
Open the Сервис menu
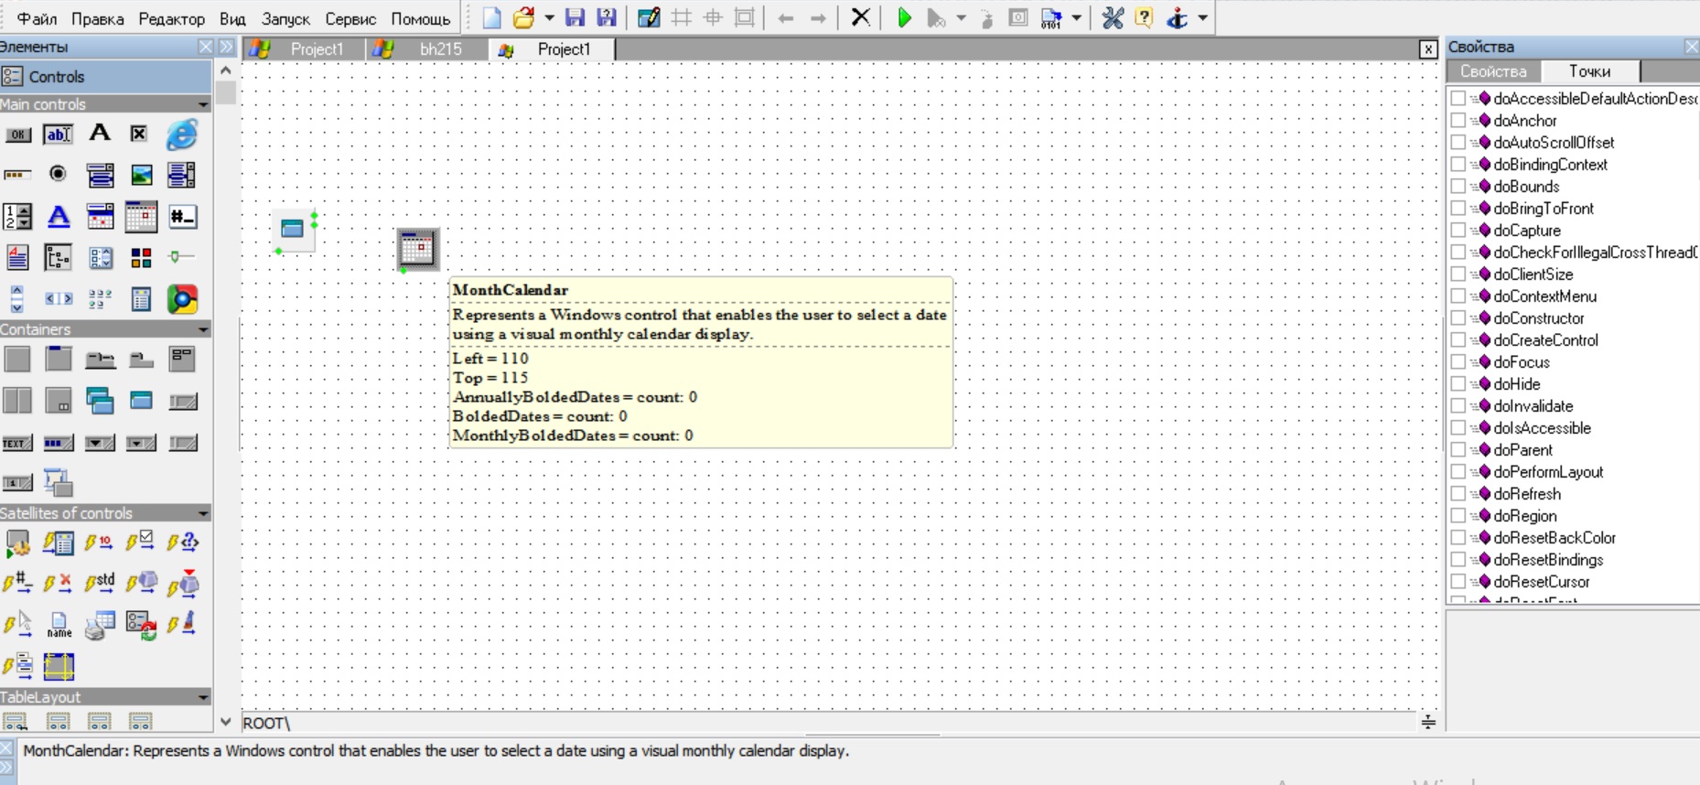point(350,18)
